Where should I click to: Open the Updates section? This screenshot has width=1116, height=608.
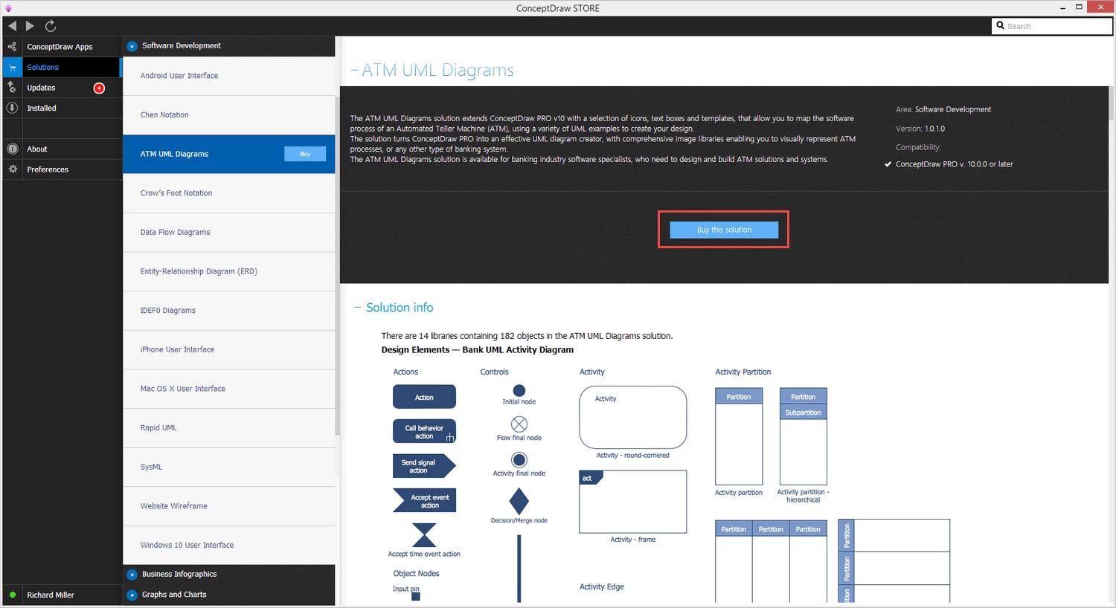[x=62, y=88]
